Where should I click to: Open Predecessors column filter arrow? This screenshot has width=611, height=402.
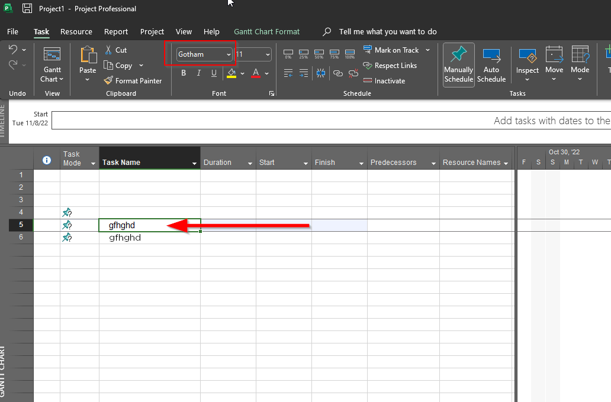coord(433,163)
